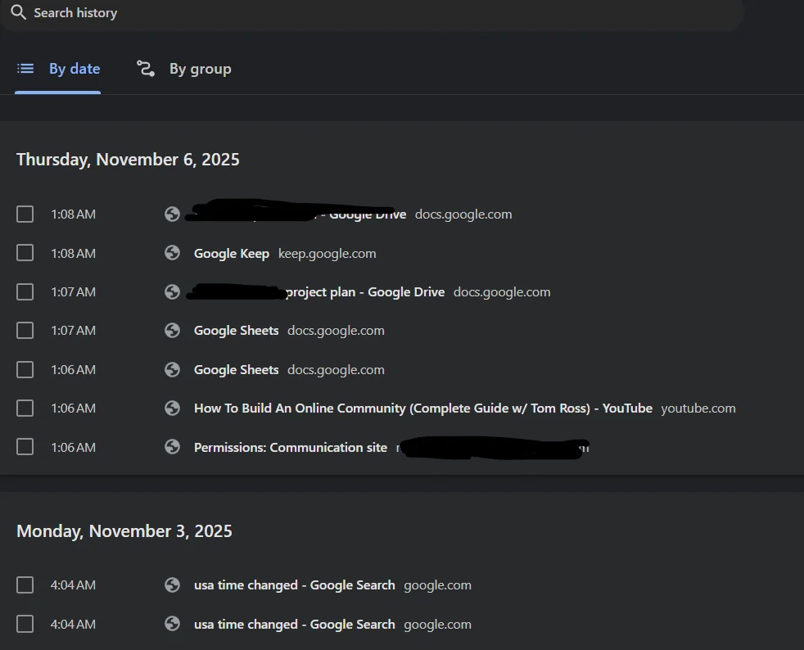Select the topmost usa time changed checkbox

click(x=25, y=585)
